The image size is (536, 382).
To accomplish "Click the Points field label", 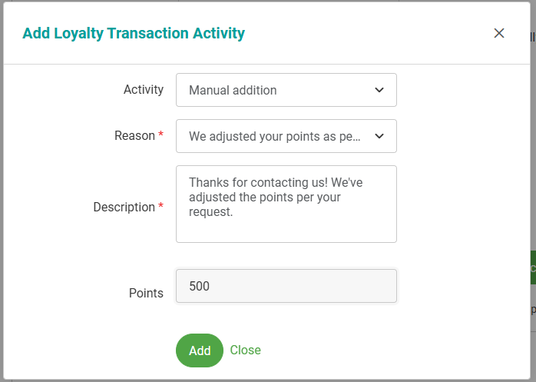I will pos(146,293).
